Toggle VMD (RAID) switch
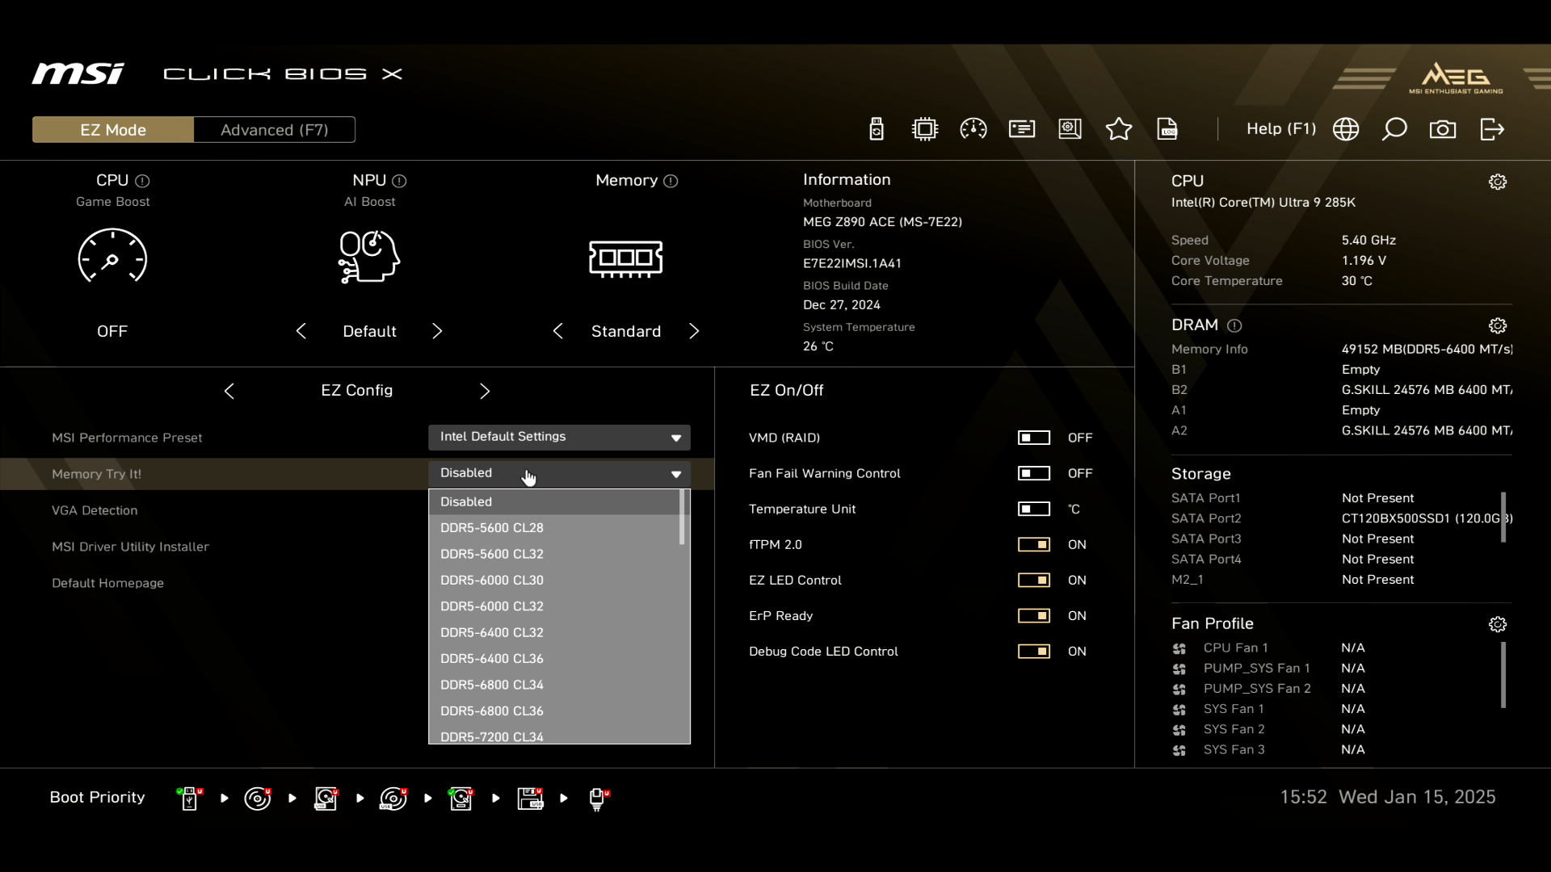1551x872 pixels. point(1033,438)
